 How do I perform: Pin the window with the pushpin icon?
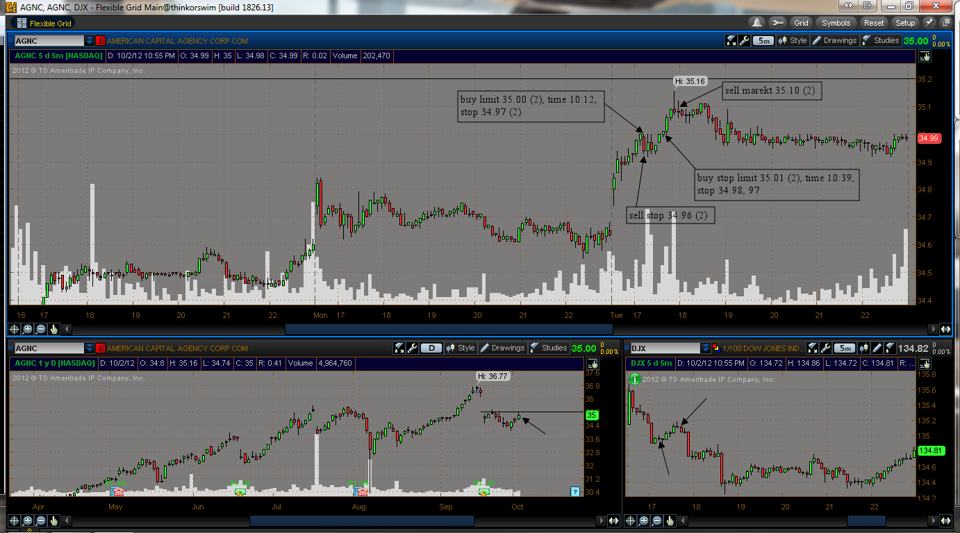(x=929, y=23)
